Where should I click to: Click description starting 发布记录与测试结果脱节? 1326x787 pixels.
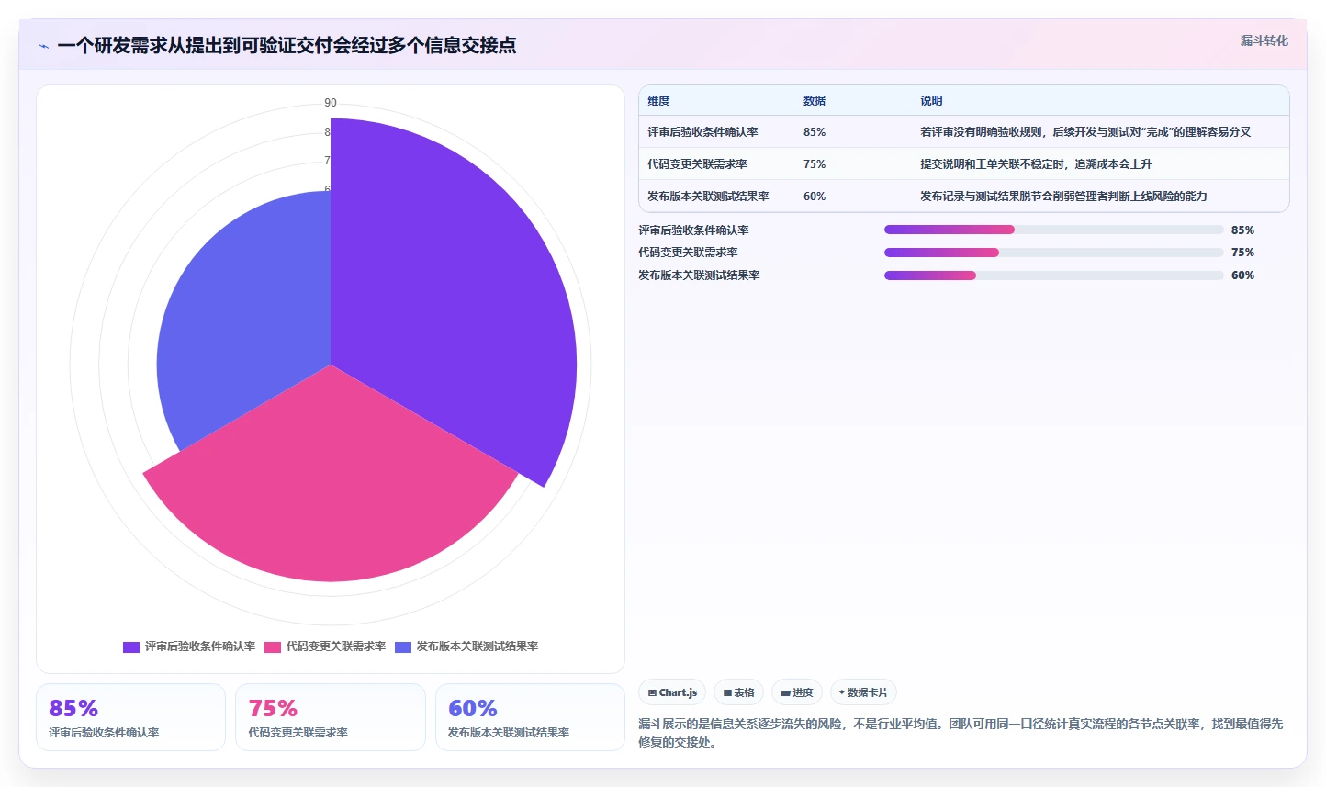tap(1063, 197)
